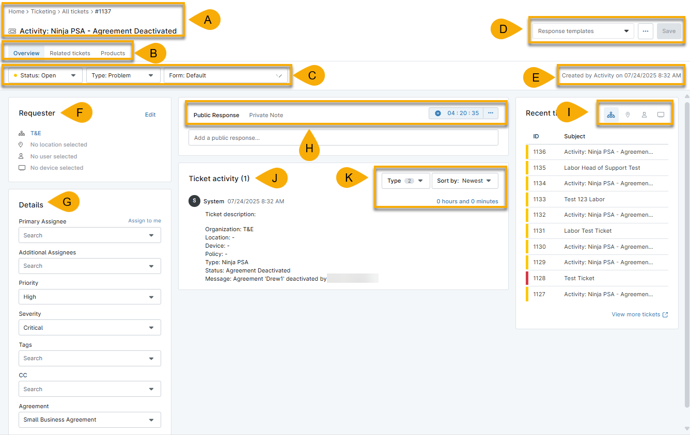Filter recent tickets by device icon
Screen dimensions: 690x435
pos(661,115)
